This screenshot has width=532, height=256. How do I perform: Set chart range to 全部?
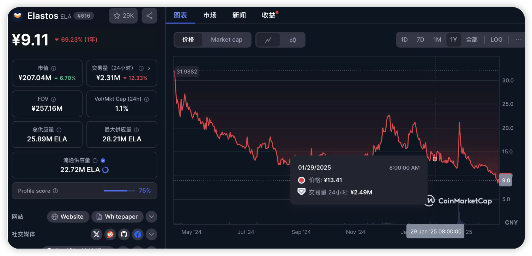coord(472,40)
